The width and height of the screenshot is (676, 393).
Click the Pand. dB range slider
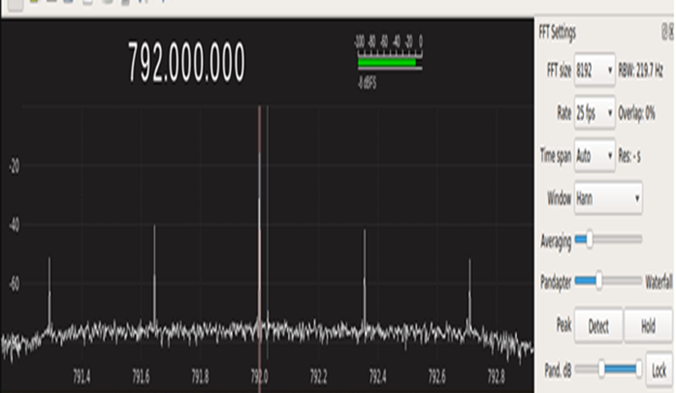620,369
